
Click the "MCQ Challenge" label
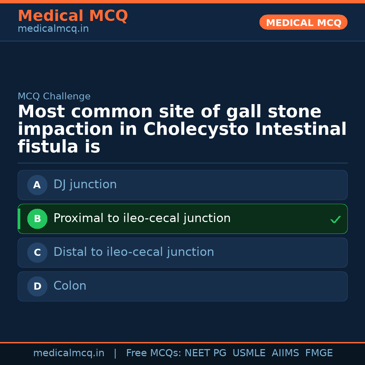54,97
